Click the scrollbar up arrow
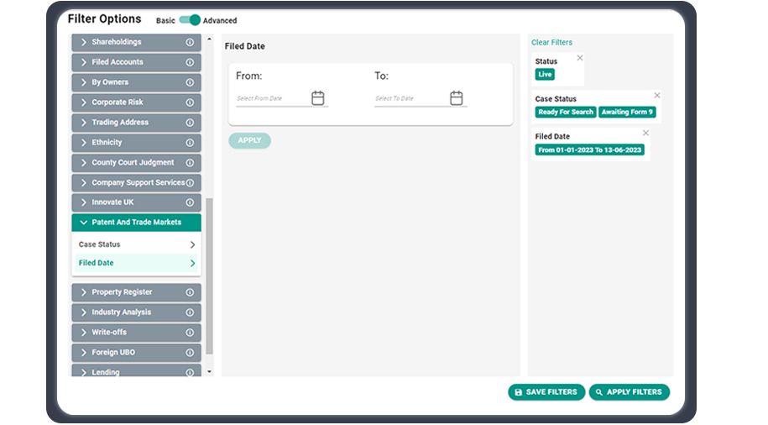The height and width of the screenshot is (425, 768). pos(210,39)
